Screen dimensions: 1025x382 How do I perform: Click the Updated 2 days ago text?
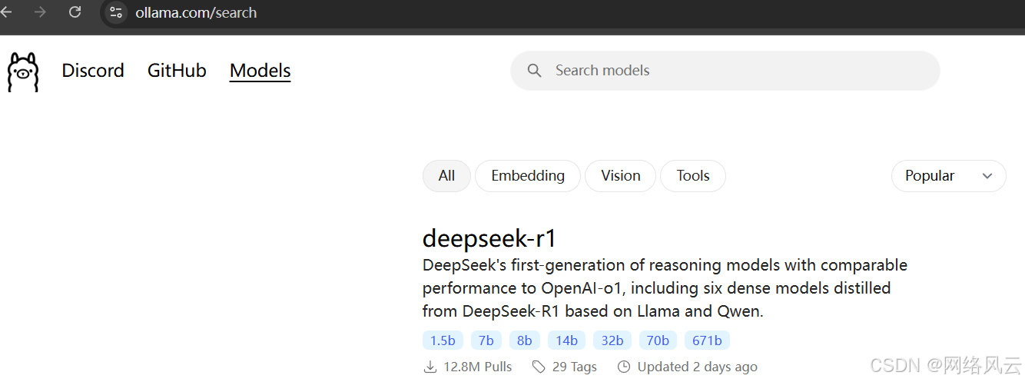coord(698,367)
